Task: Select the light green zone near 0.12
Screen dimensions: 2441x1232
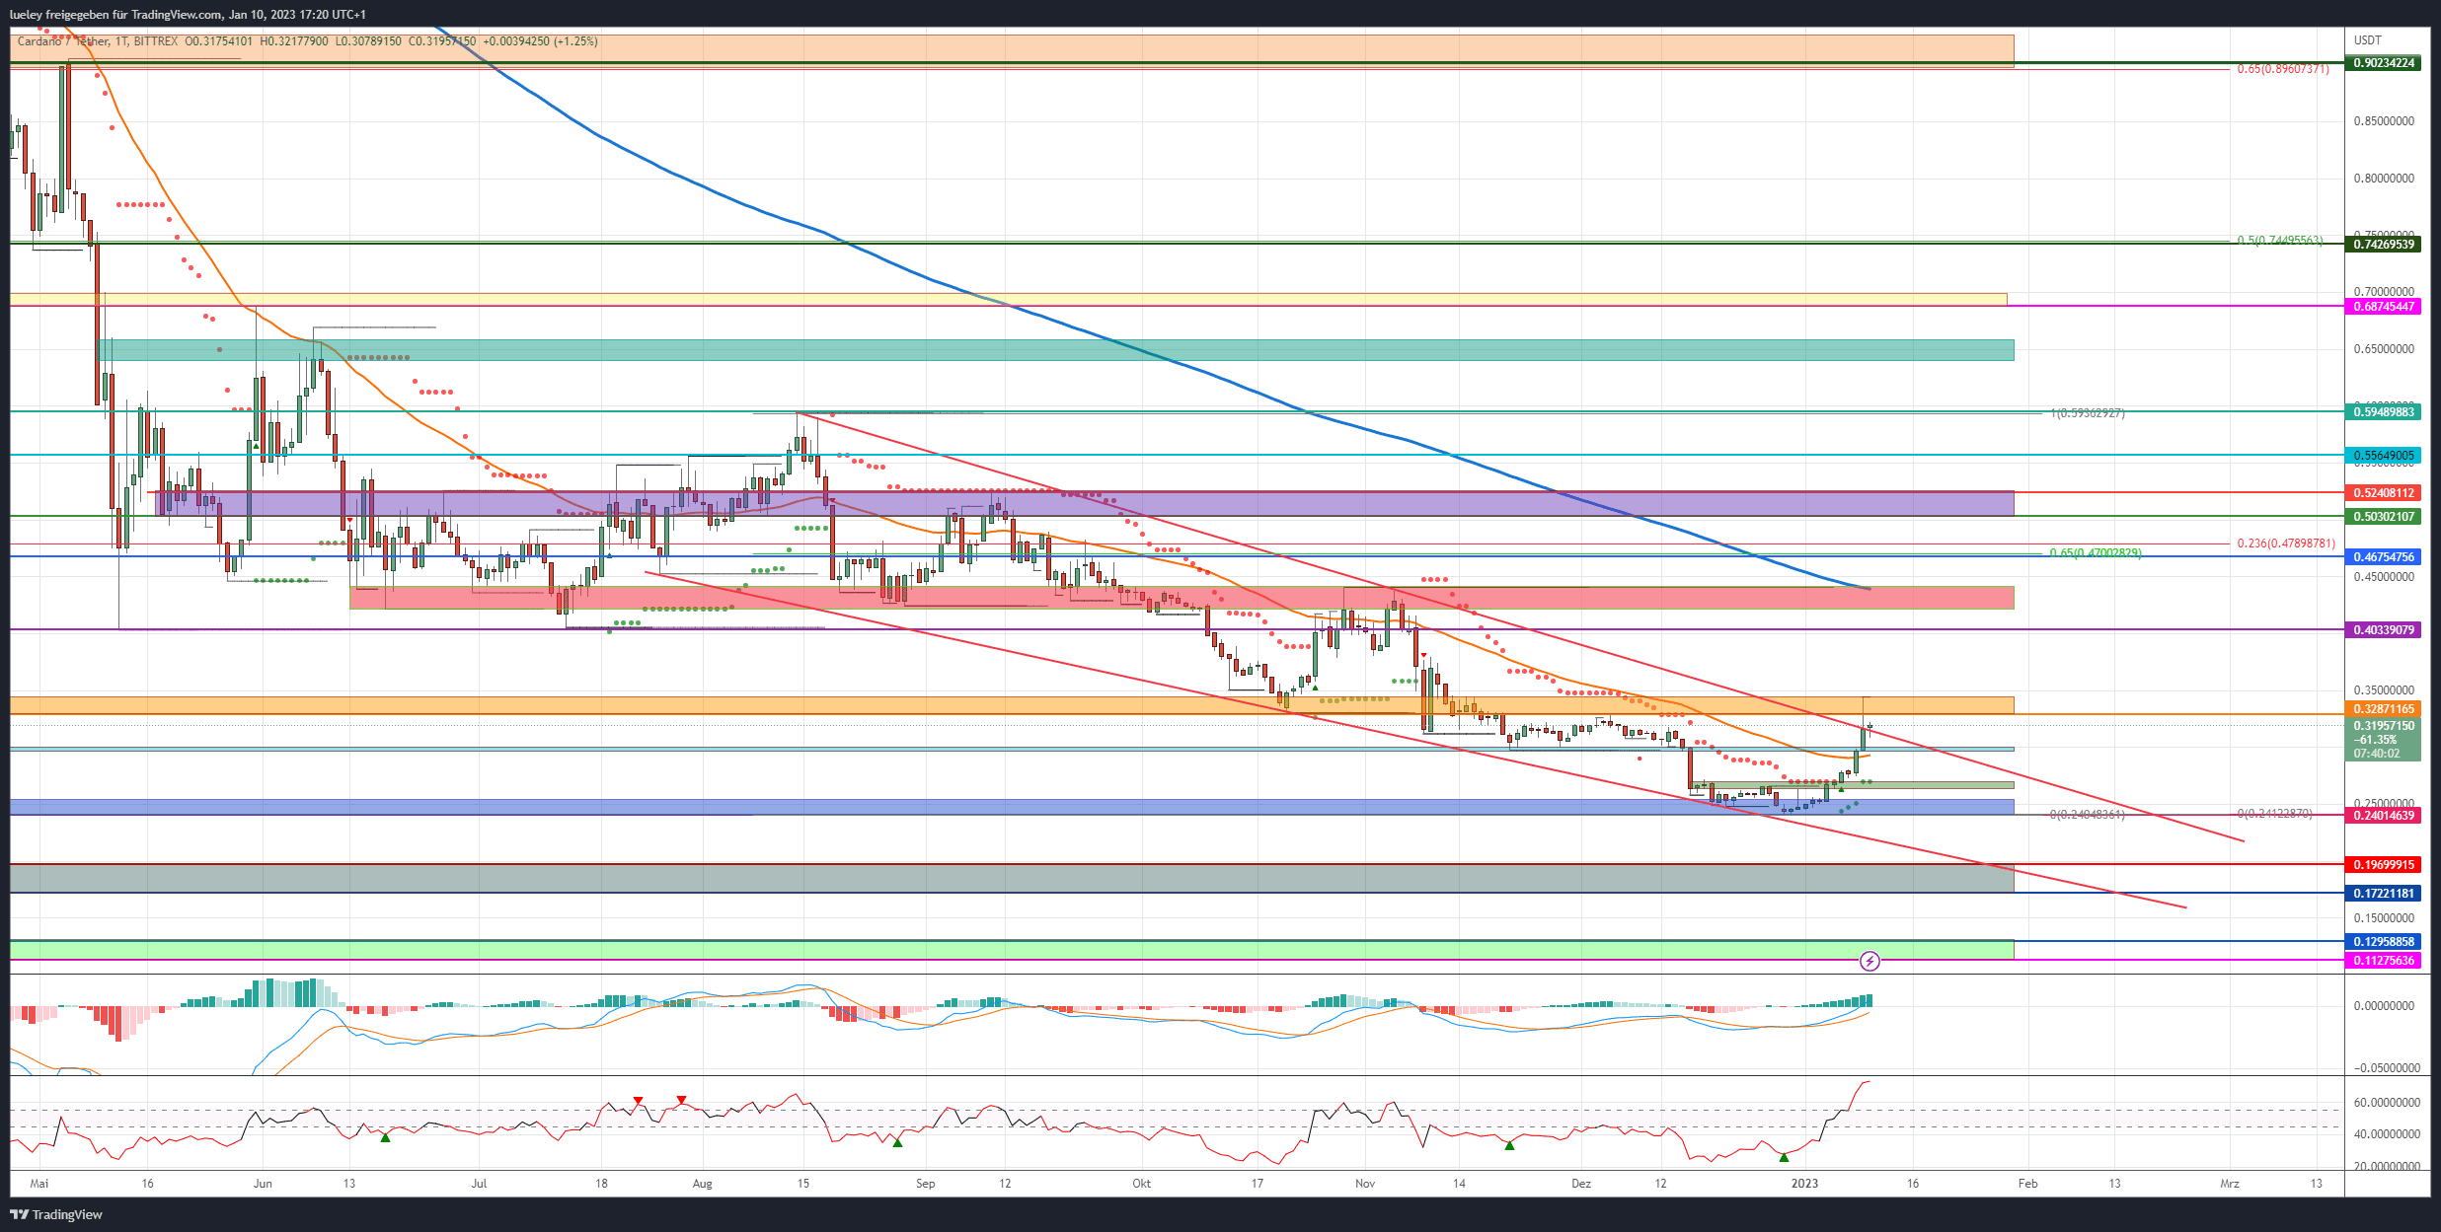Action: (x=1012, y=950)
